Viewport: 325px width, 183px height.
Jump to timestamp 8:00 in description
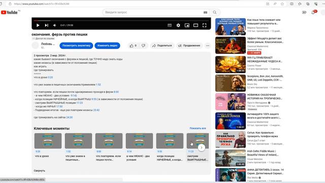[x=116, y=92]
